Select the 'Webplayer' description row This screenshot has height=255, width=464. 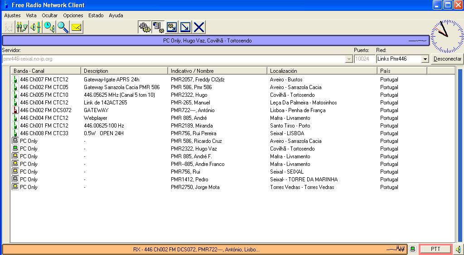tap(96, 118)
